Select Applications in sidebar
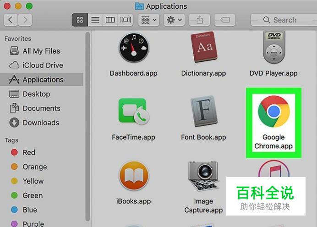 click(x=41, y=79)
